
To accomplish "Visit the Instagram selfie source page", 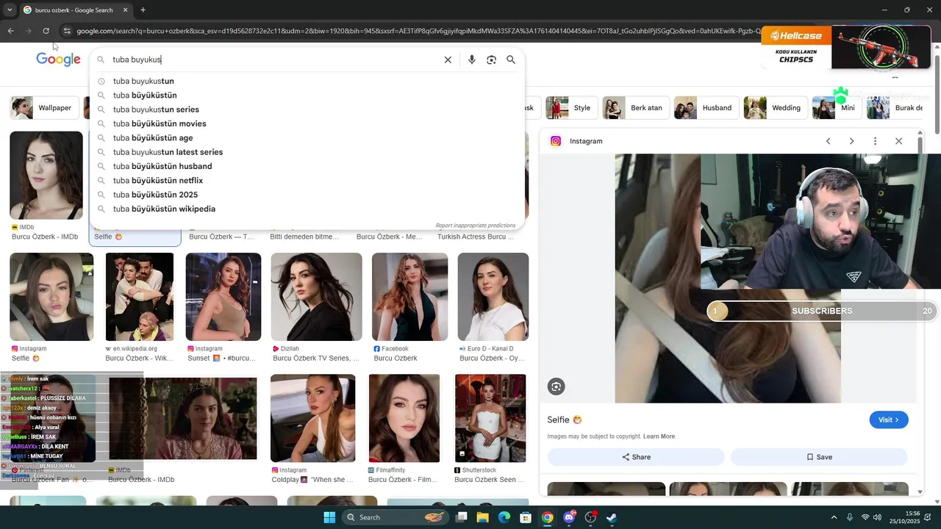I will (889, 420).
